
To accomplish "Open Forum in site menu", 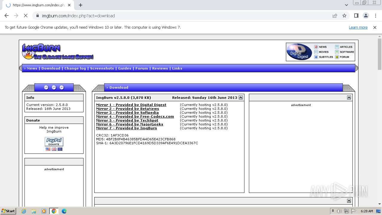I will [x=142, y=68].
